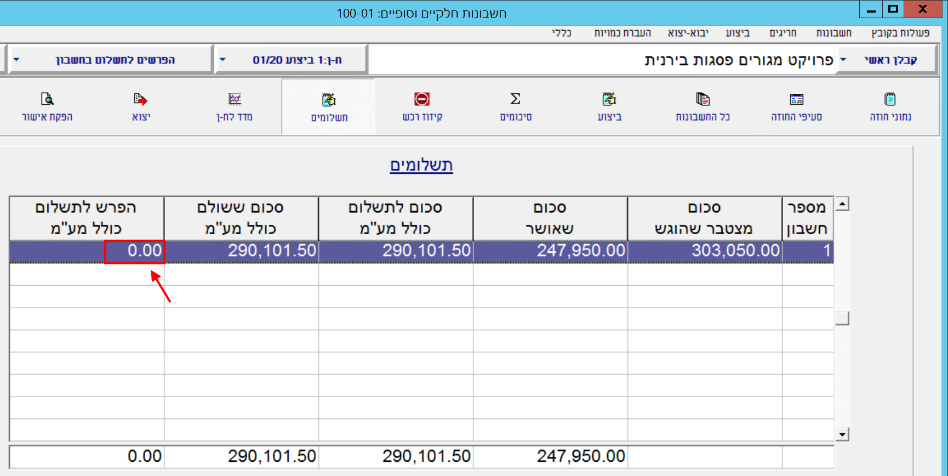
Task: Click the תשלומים underlined heading link
Action: [421, 165]
